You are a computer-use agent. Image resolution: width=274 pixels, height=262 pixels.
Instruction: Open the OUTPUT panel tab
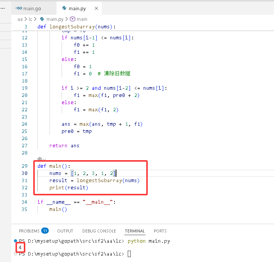click(x=65, y=231)
